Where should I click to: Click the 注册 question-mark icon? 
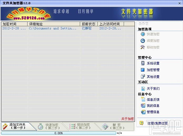141,123
